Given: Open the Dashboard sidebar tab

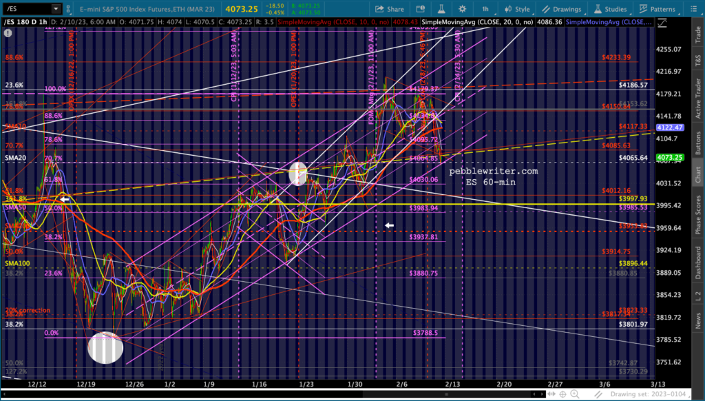Looking at the screenshot, I should click(x=698, y=263).
